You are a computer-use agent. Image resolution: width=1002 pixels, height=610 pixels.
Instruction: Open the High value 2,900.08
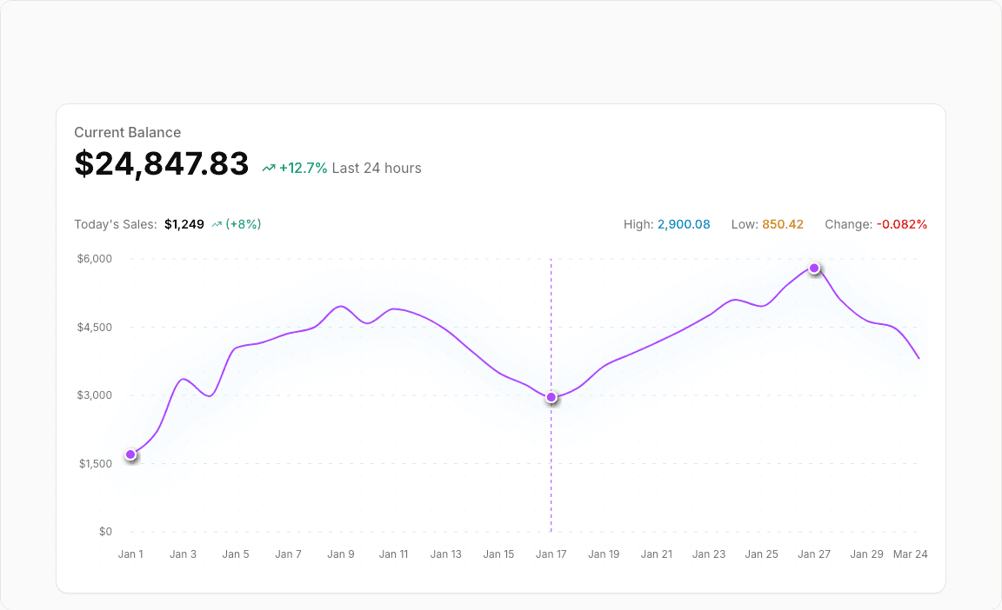click(684, 224)
